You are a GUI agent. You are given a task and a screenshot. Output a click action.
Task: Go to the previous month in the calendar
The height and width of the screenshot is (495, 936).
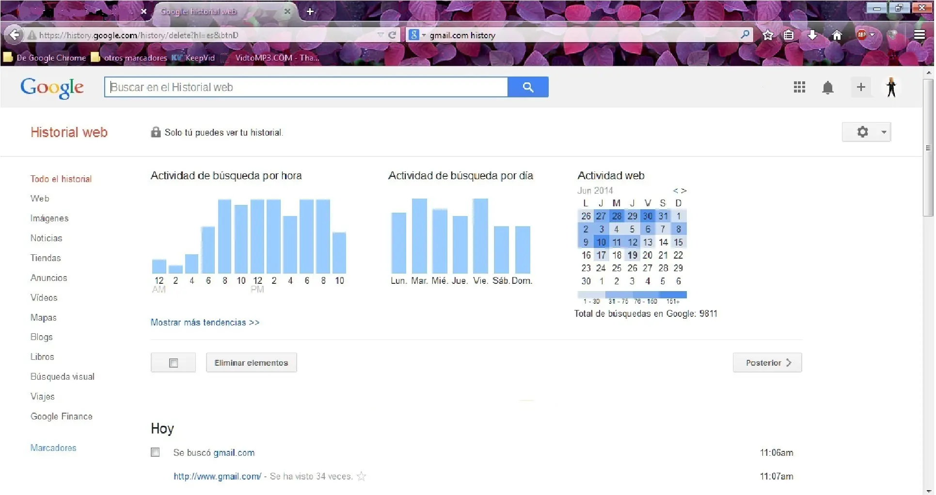(x=675, y=191)
